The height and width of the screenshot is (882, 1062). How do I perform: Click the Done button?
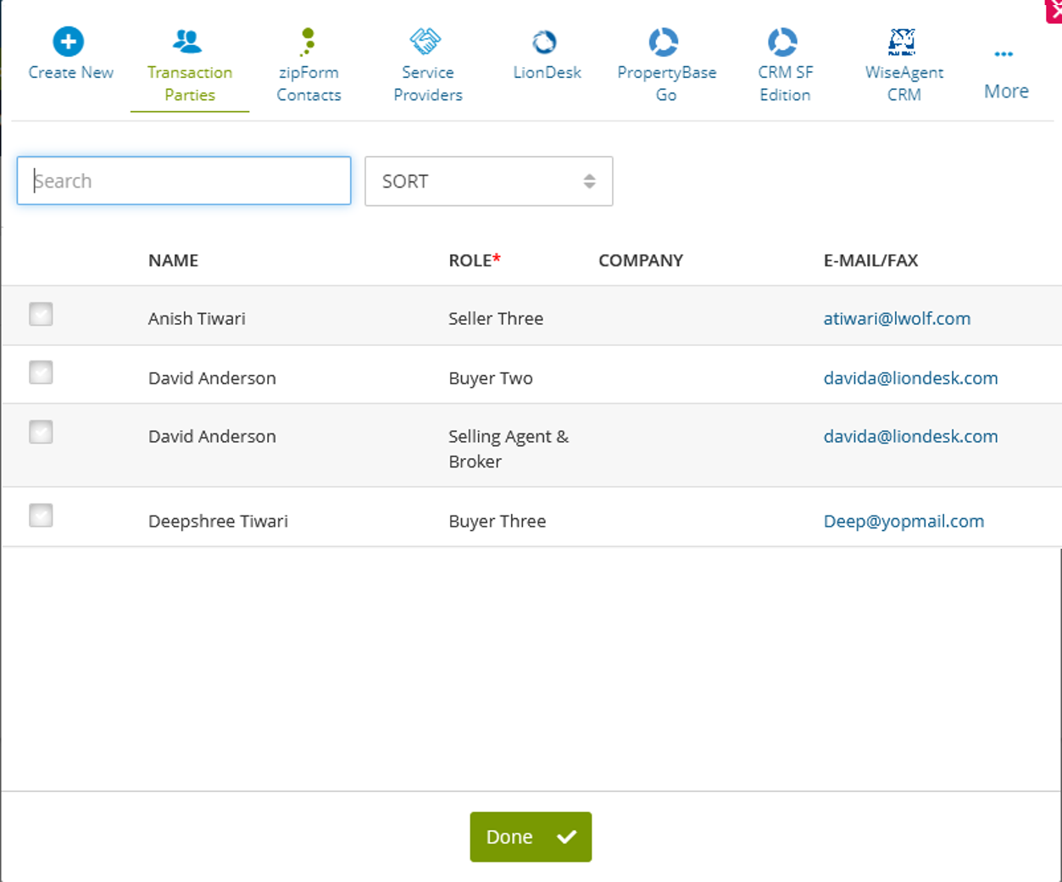point(531,837)
